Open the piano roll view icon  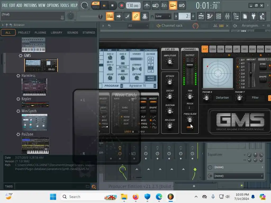tap(210, 16)
